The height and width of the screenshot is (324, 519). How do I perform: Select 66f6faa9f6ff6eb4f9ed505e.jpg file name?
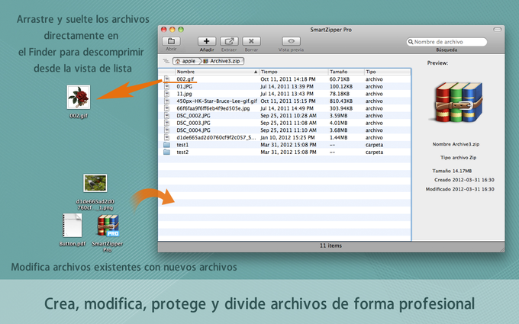point(213,108)
